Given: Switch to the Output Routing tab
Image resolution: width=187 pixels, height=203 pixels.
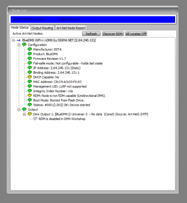Looking at the screenshot, I should pos(42,28).
